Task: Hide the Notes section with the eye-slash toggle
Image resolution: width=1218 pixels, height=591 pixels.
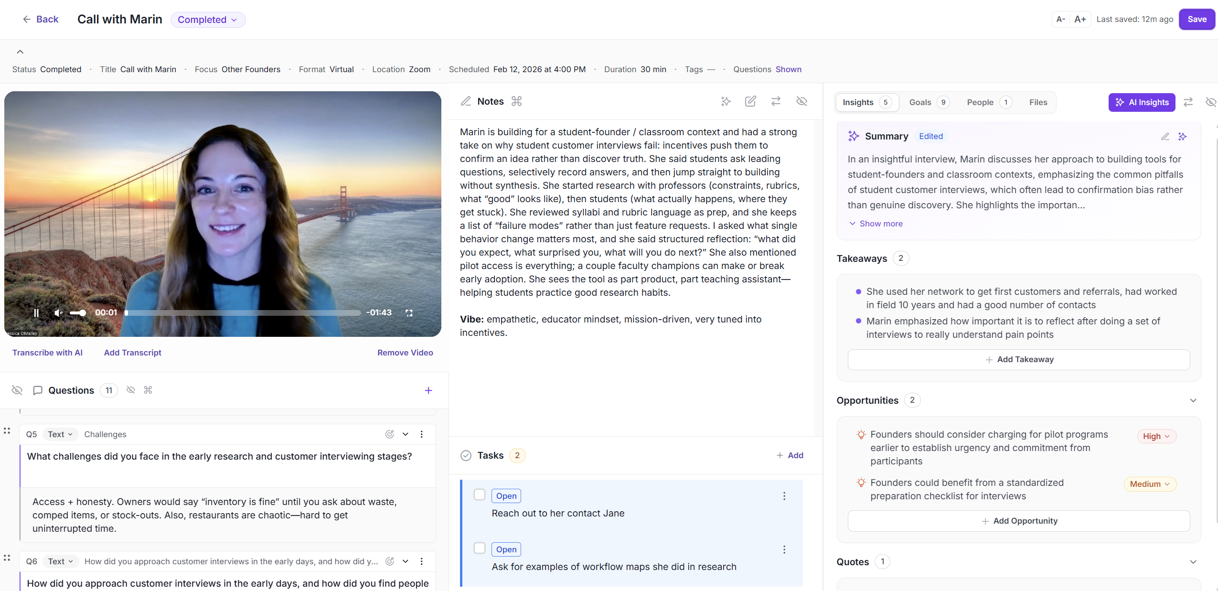Action: tap(801, 101)
